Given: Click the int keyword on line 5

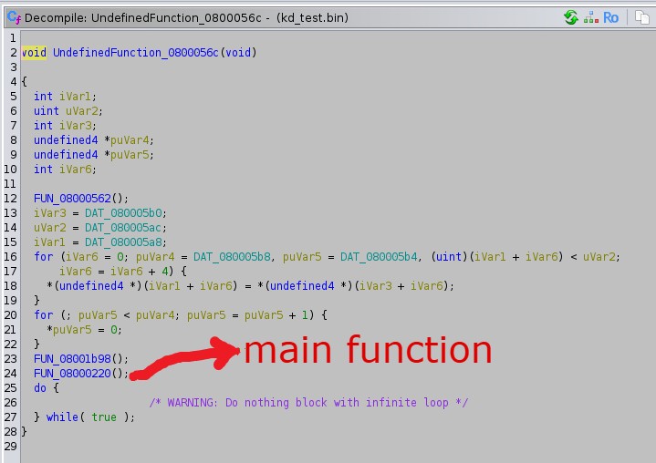Looking at the screenshot, I should coord(44,97).
